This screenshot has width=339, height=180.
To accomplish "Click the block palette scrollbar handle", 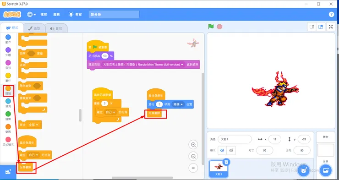I will coord(81,115).
